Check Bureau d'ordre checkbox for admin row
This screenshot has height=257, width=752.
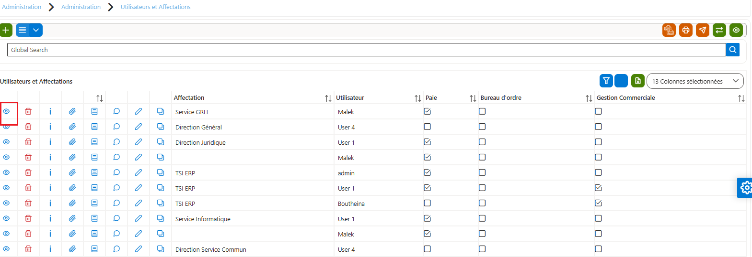[x=482, y=172]
